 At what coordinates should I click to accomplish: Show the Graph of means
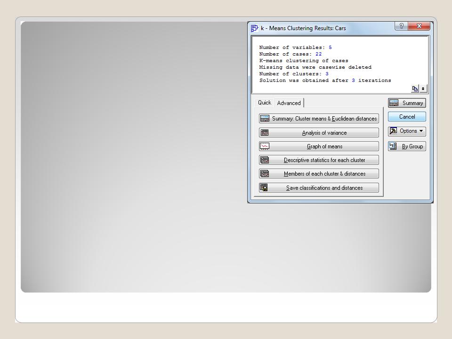coord(319,146)
